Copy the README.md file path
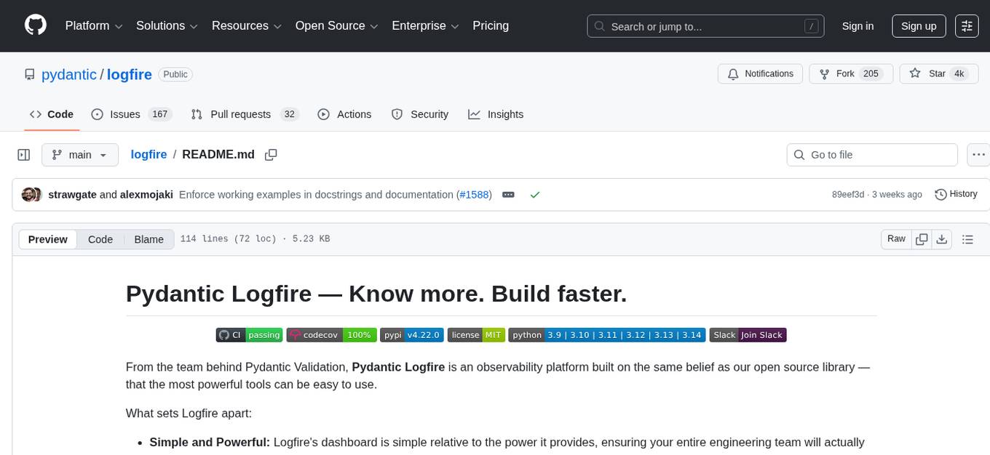The height and width of the screenshot is (455, 990). (x=271, y=154)
